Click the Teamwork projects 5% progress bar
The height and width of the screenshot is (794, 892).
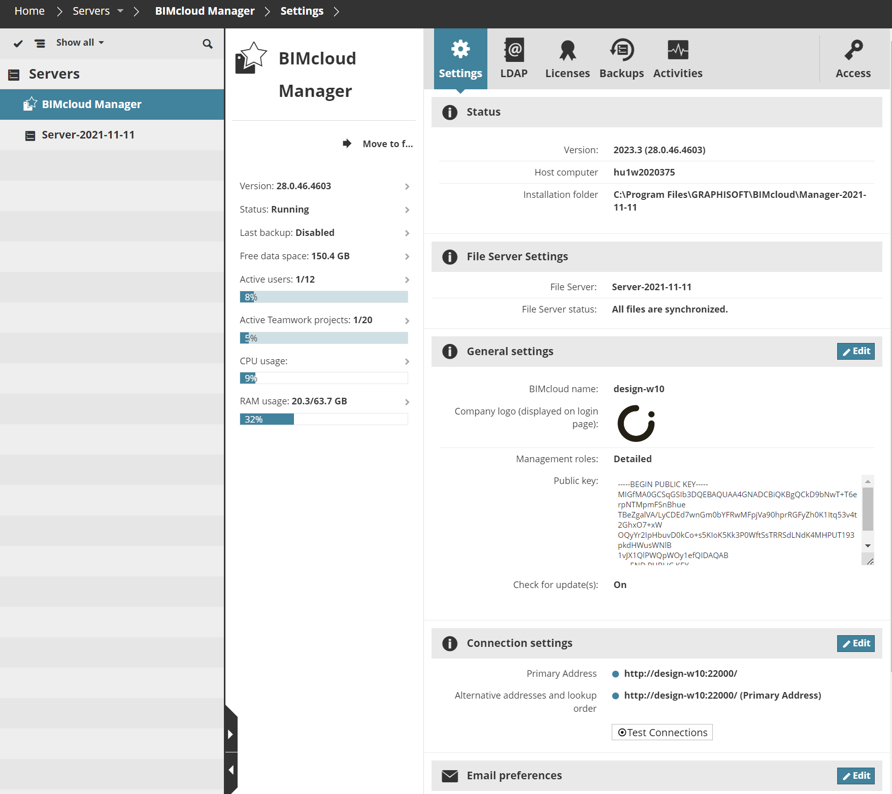point(324,338)
